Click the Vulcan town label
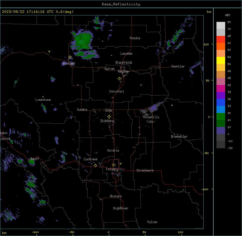 [x=152, y=222]
